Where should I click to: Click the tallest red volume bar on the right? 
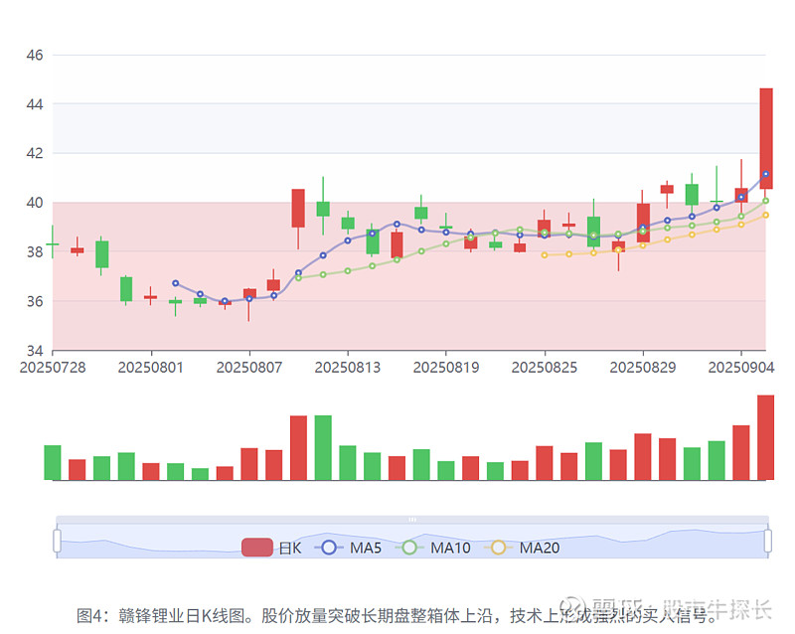(x=765, y=437)
